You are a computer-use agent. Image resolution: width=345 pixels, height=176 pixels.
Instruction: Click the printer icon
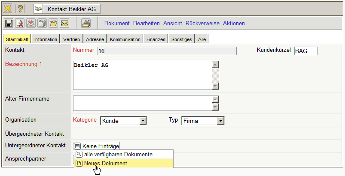point(86,23)
